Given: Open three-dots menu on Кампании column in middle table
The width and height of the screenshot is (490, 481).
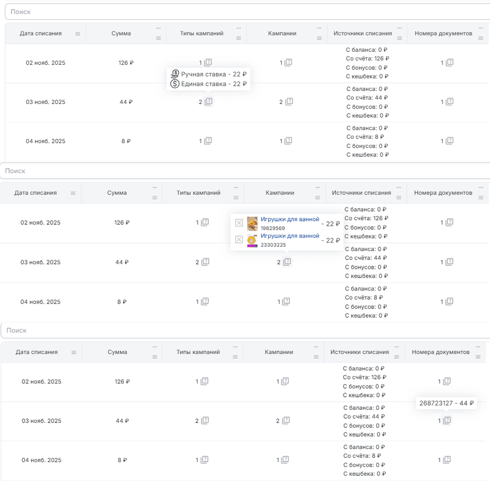Looking at the screenshot, I should point(317,188).
